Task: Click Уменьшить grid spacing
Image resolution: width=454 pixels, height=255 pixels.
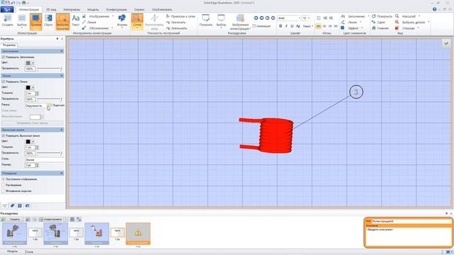Action: click(177, 28)
